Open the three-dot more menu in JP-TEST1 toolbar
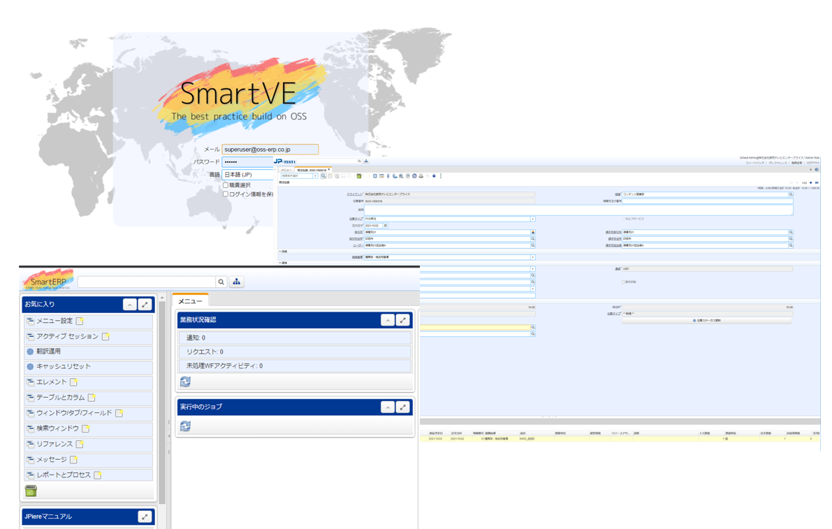 tap(440, 176)
